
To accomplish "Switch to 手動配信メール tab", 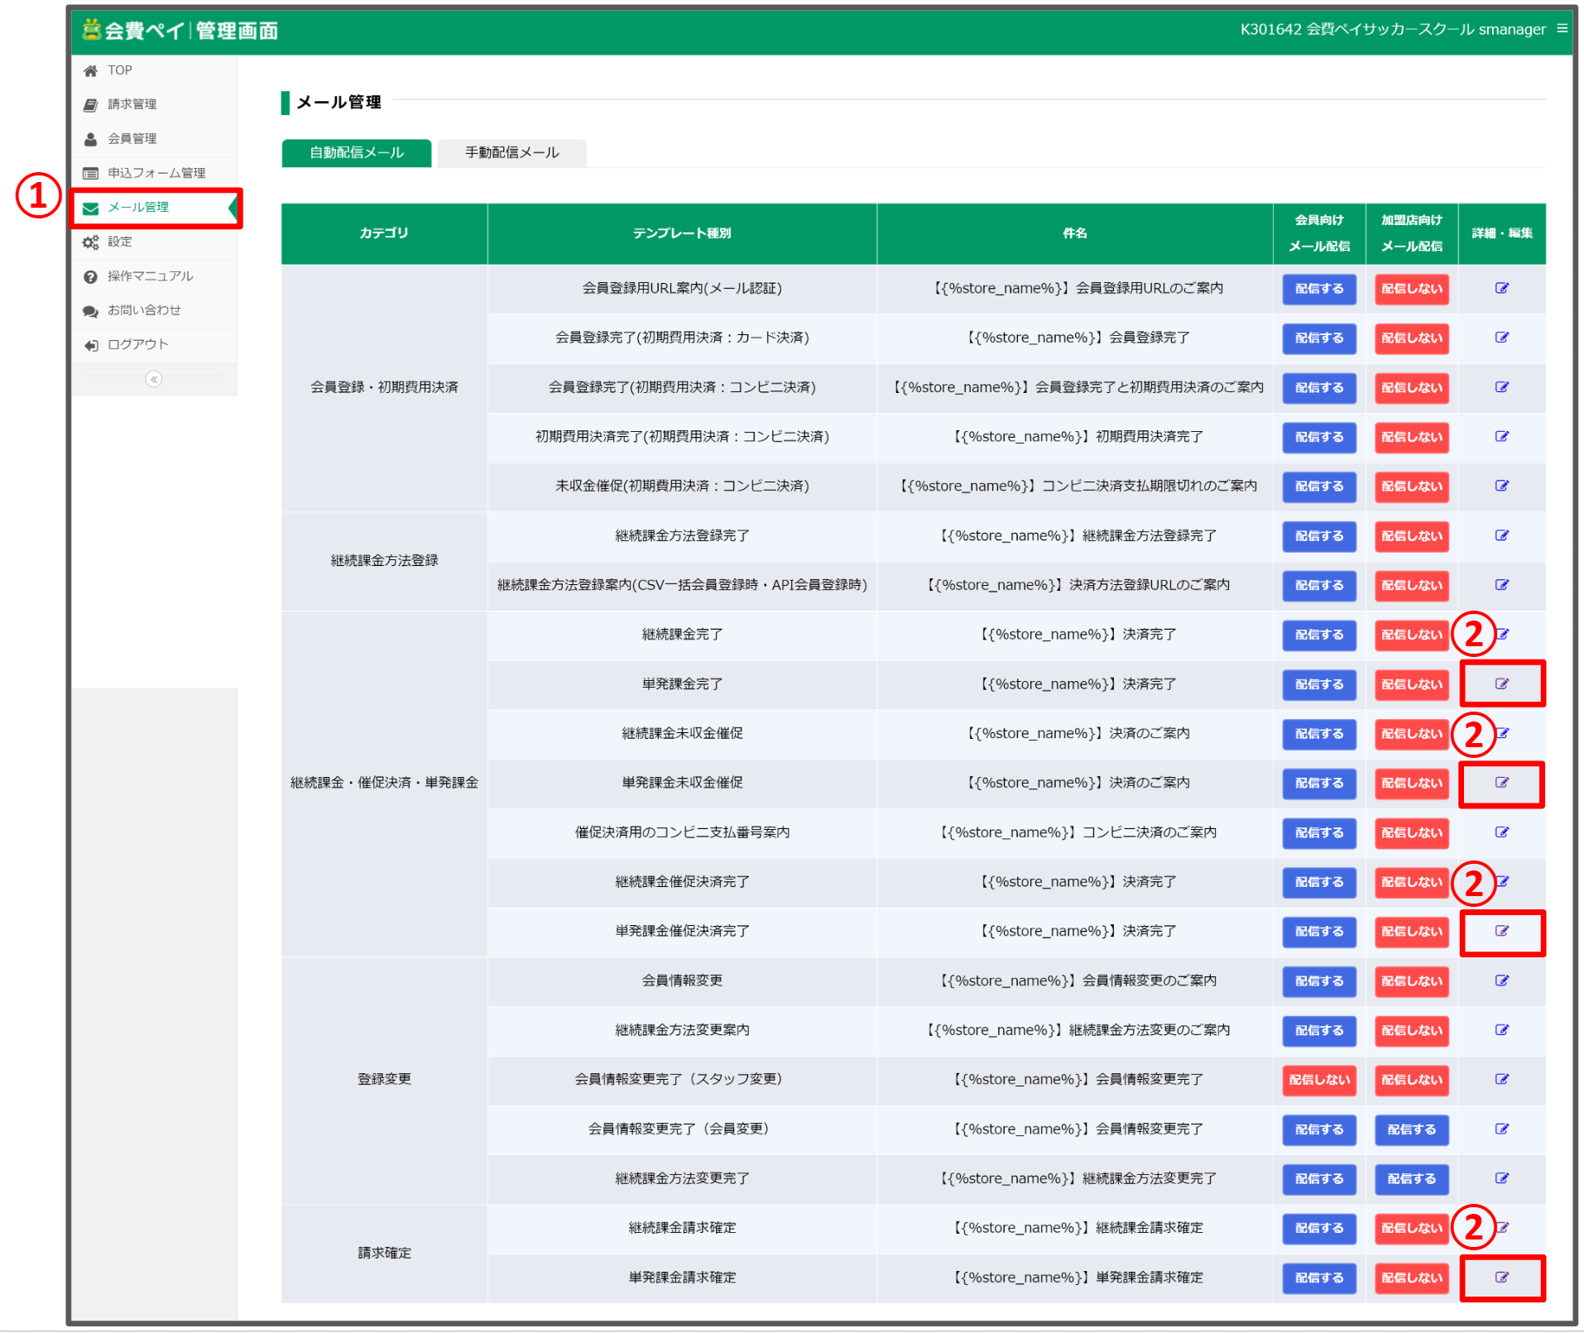I will click(x=511, y=153).
